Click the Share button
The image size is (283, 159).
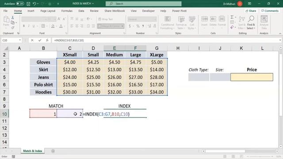[251, 11]
